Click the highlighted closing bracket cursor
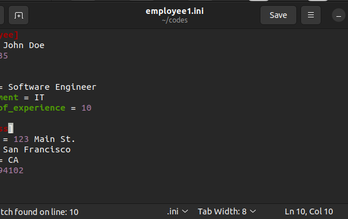Screen dimensions: 348x219 pos(10,129)
